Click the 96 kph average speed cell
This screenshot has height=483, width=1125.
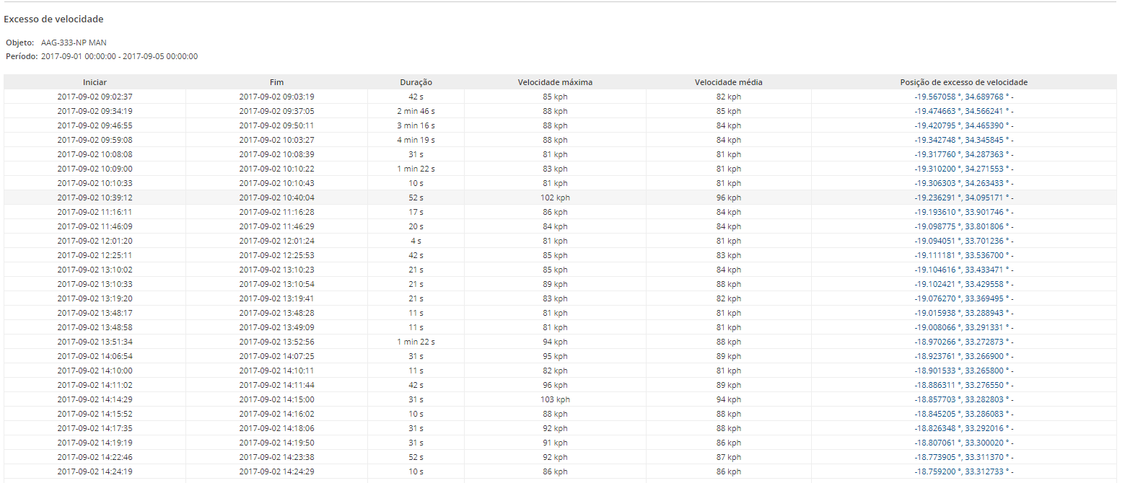tap(728, 198)
